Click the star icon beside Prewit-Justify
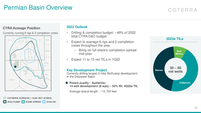The width and height of the screenshot is (201, 113). point(67,83)
